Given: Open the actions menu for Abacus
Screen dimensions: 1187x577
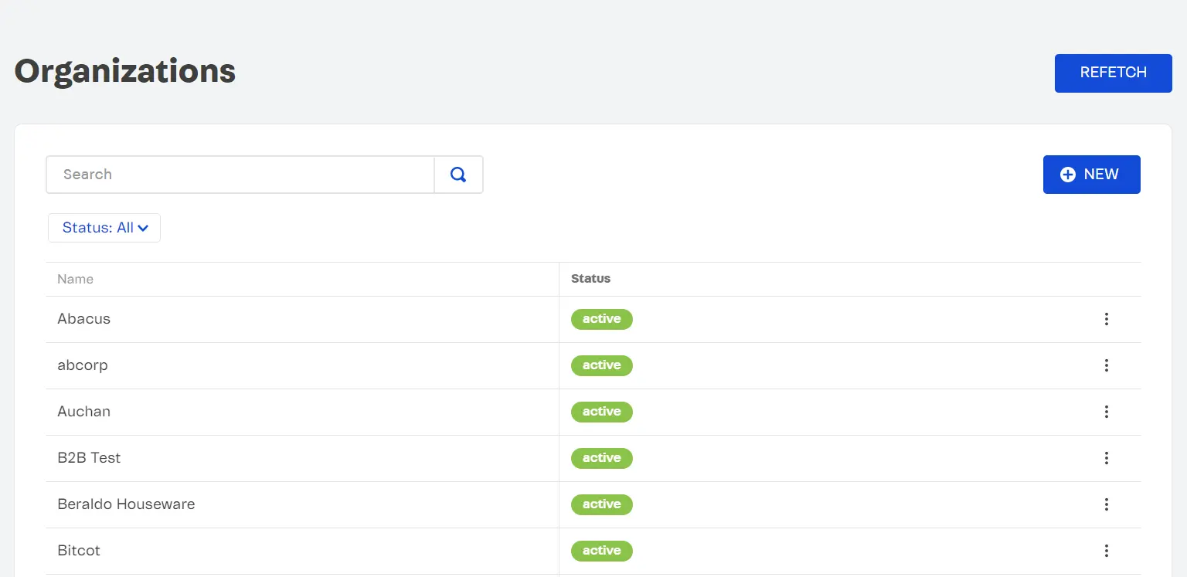Looking at the screenshot, I should (1107, 319).
